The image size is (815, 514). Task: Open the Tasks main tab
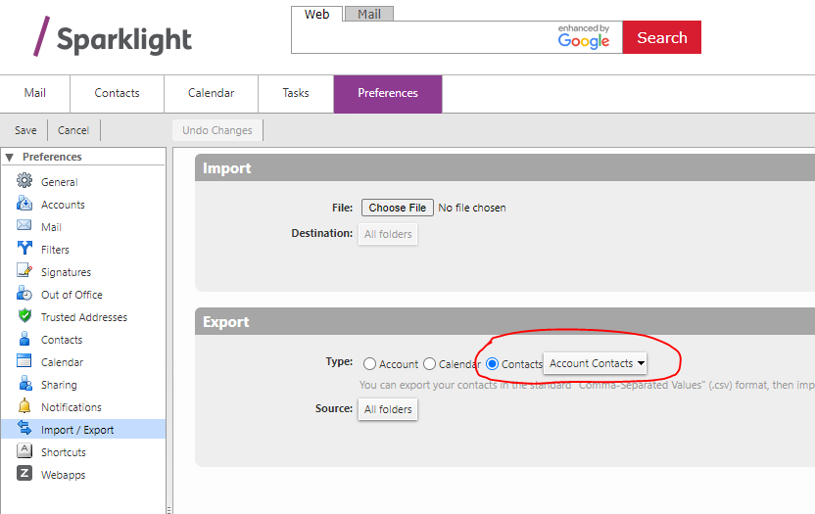point(296,94)
